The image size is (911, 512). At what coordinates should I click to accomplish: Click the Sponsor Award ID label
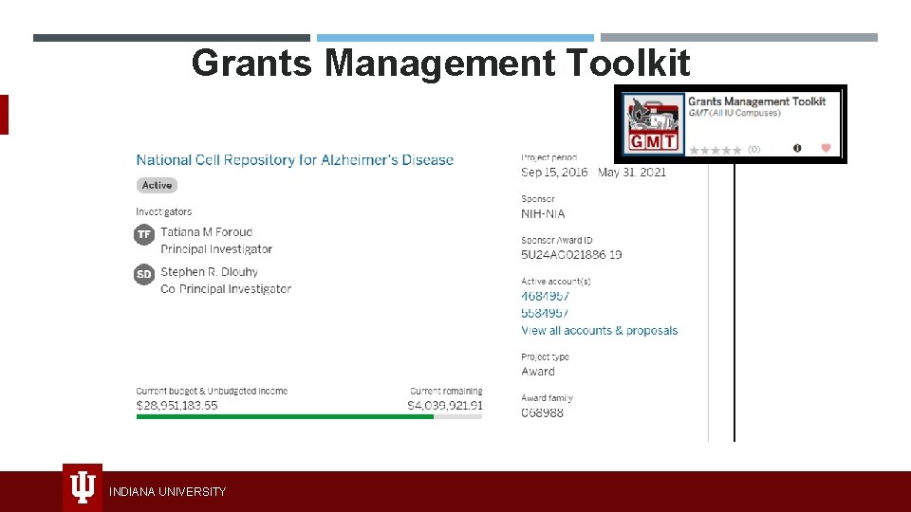pos(557,240)
